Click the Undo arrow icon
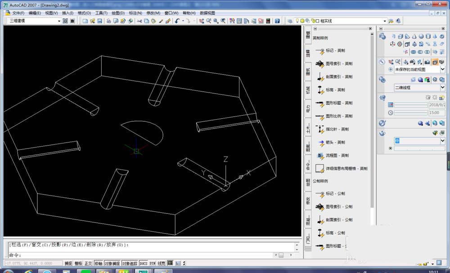Image resolution: width=450 pixels, height=273 pixels. pos(177,21)
